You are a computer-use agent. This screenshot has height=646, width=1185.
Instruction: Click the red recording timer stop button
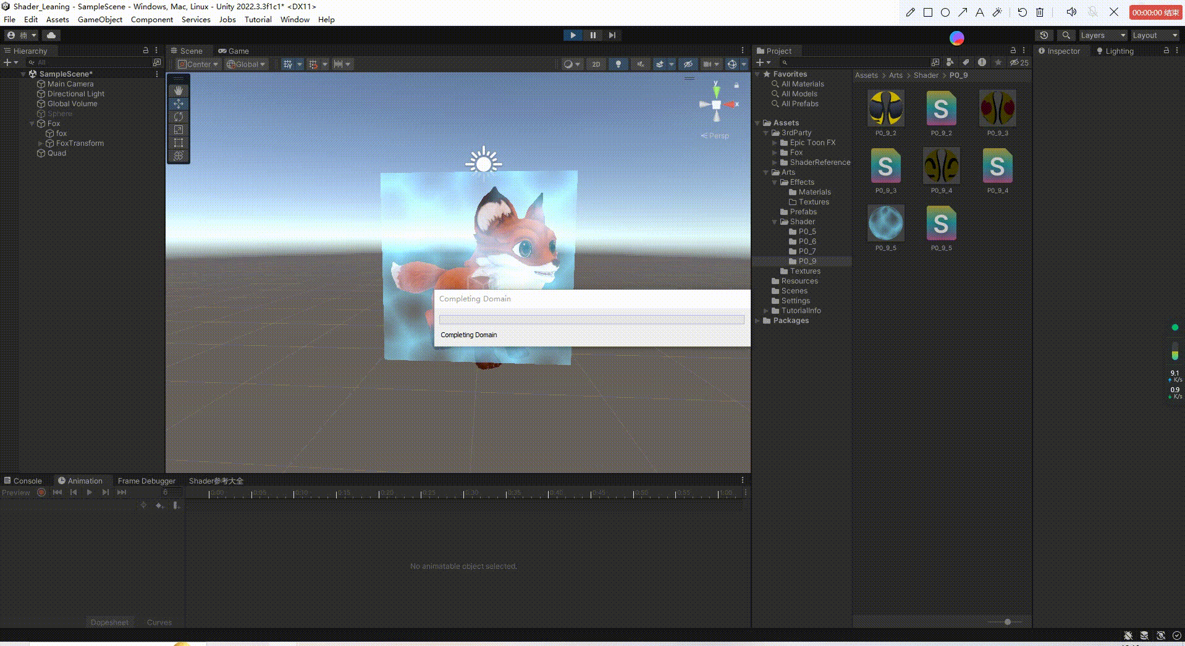[1155, 12]
